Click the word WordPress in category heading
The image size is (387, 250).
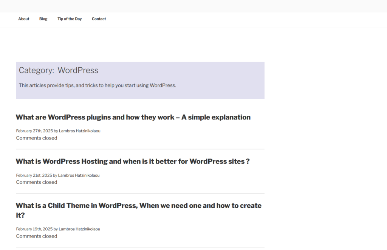tap(78, 70)
